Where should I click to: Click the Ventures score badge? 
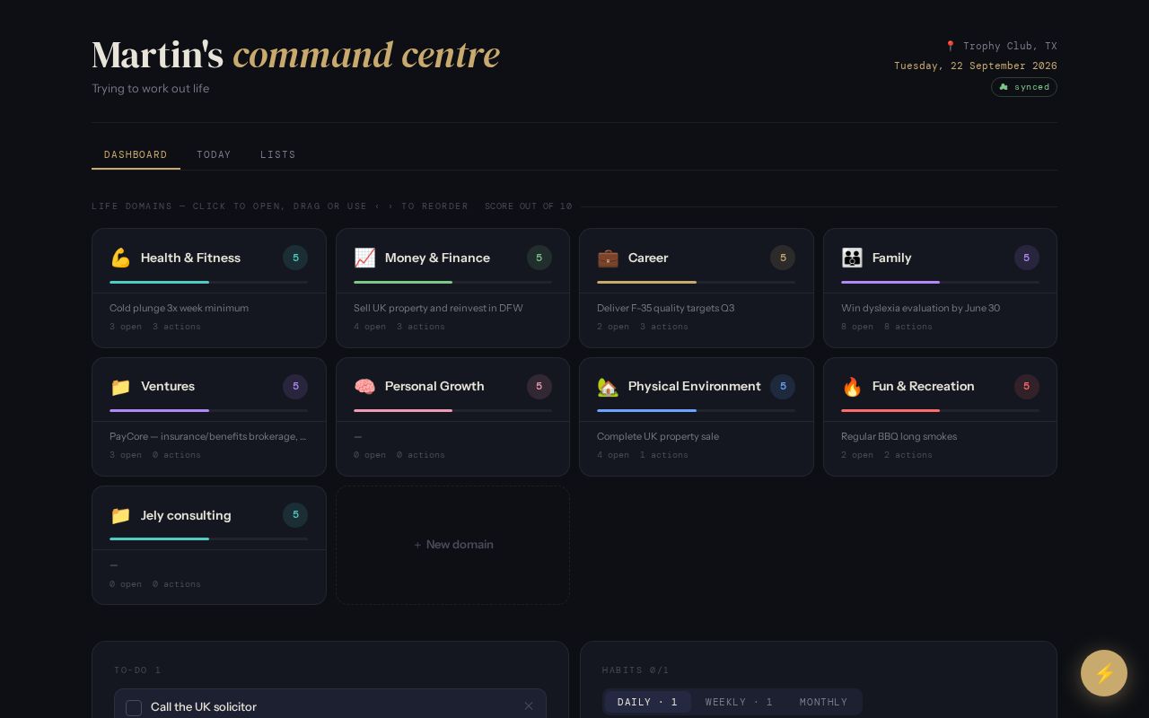pos(295,386)
